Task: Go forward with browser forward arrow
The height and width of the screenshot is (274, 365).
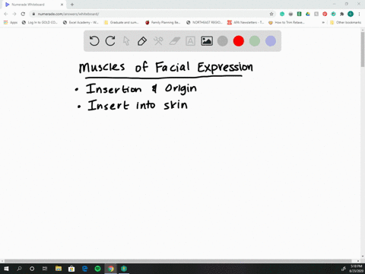Action: tap(14, 14)
